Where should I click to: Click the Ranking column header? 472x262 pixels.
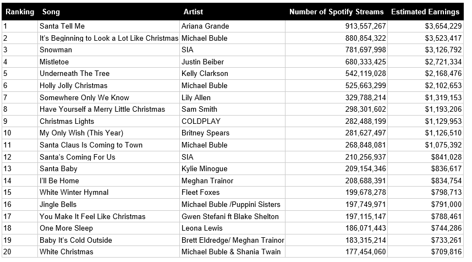[x=20, y=12]
